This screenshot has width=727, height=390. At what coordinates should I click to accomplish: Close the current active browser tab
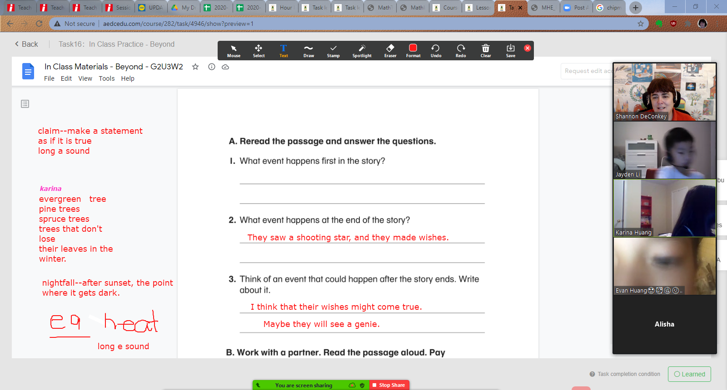pos(520,8)
